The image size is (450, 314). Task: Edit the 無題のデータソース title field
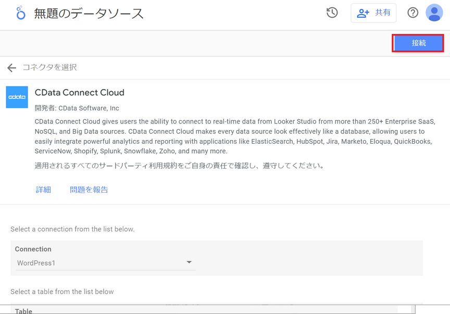(89, 14)
